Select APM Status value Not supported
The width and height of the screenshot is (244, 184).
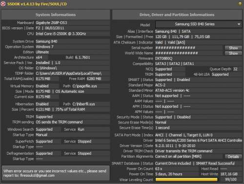pyautogui.click(x=166, y=106)
